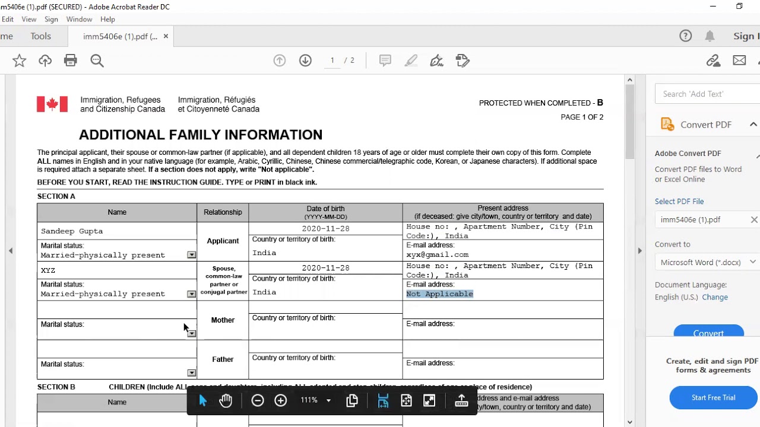This screenshot has width=760, height=427.
Task: Expand the left navigation pane arrow
Action: [x=10, y=251]
